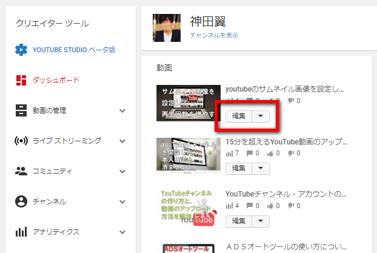Screen dimensions: 377x253
Task: Expand the 動画の管理 section chevron
Action: pyautogui.click(x=122, y=111)
